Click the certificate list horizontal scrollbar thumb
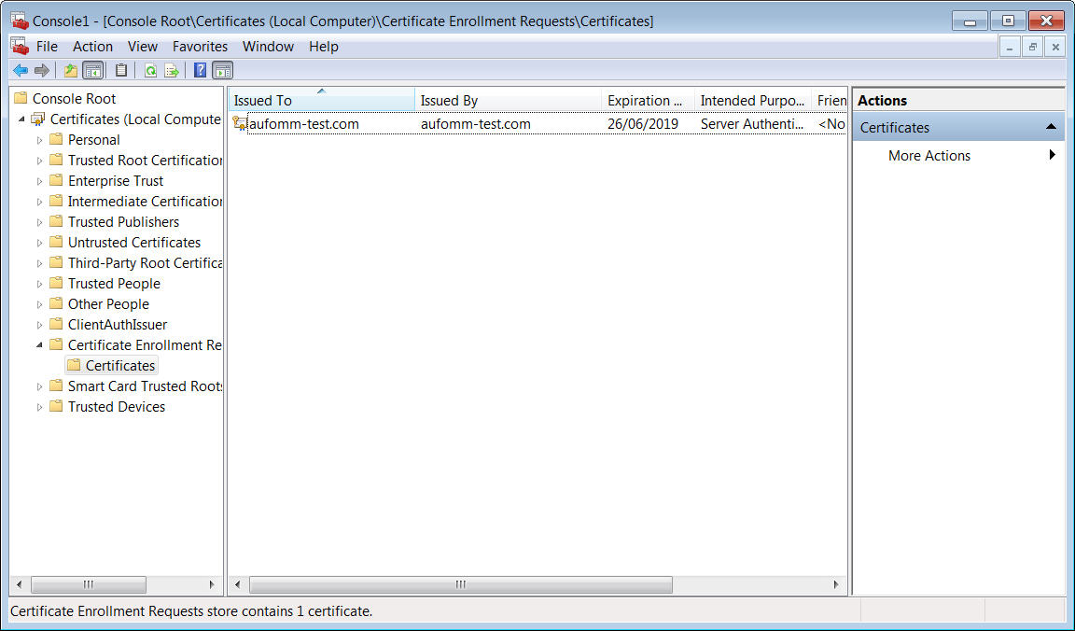The image size is (1075, 631). (x=460, y=584)
